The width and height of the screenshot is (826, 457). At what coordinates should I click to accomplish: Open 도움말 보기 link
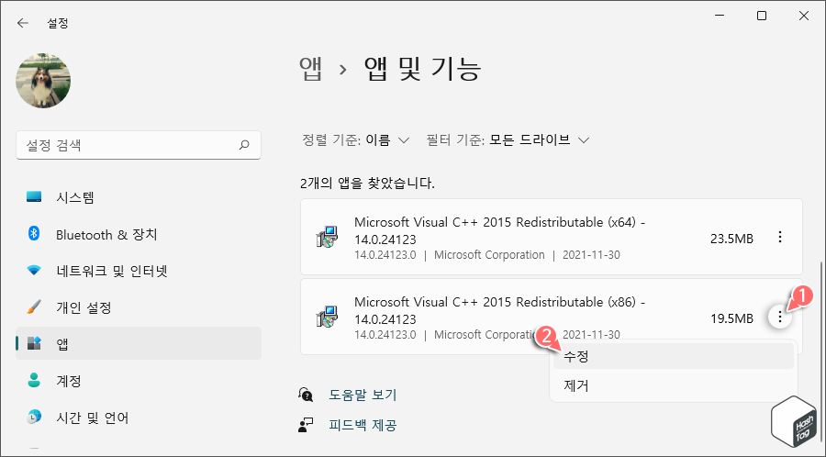(x=363, y=395)
